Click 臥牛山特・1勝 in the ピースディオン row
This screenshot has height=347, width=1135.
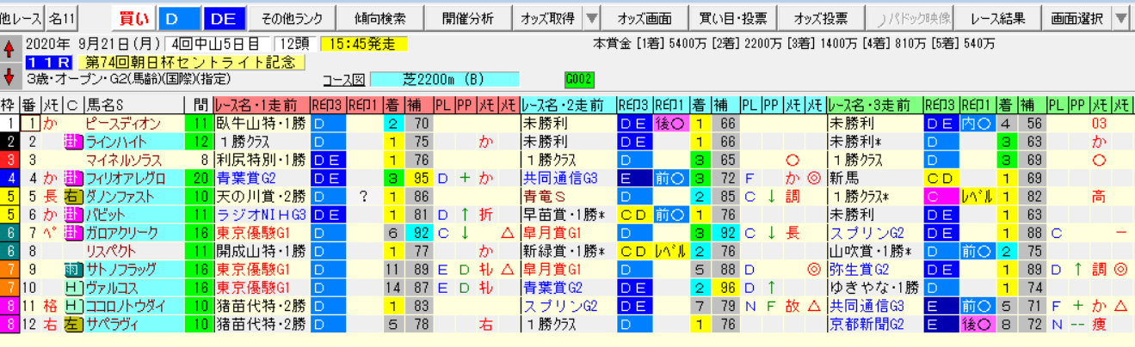261,124
